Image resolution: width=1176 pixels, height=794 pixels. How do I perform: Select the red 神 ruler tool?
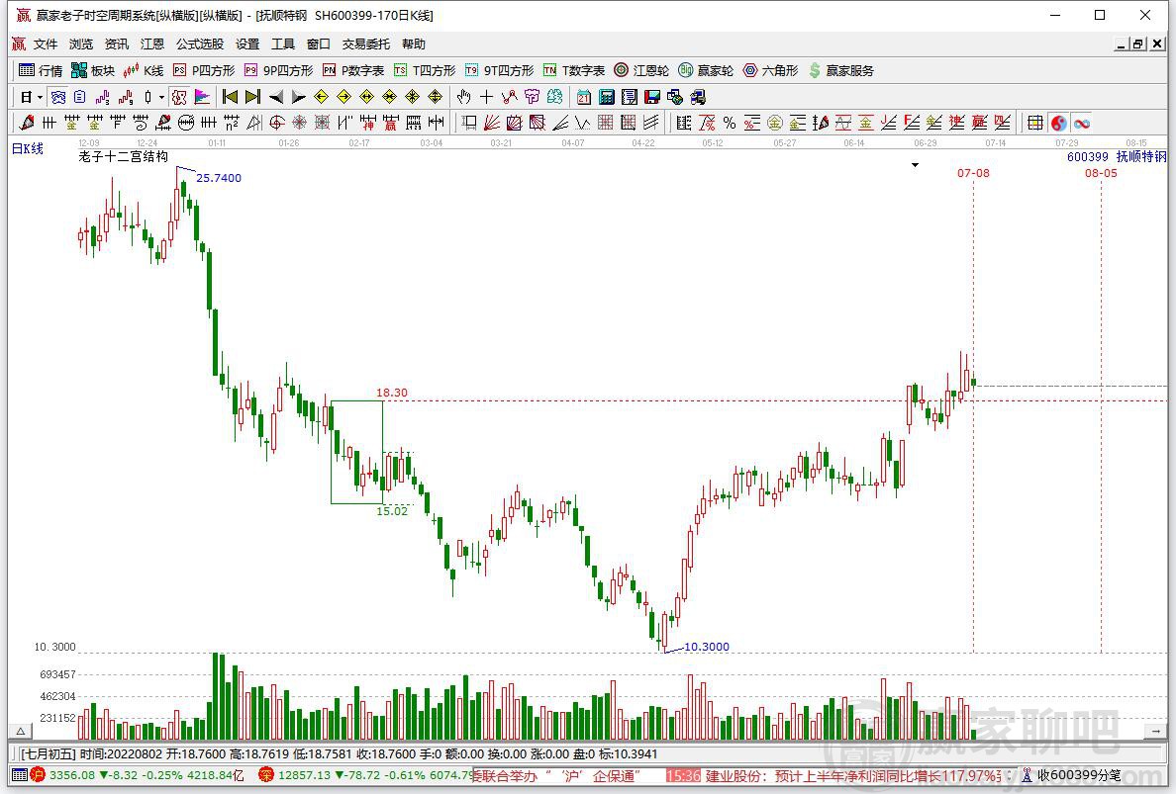[367, 123]
